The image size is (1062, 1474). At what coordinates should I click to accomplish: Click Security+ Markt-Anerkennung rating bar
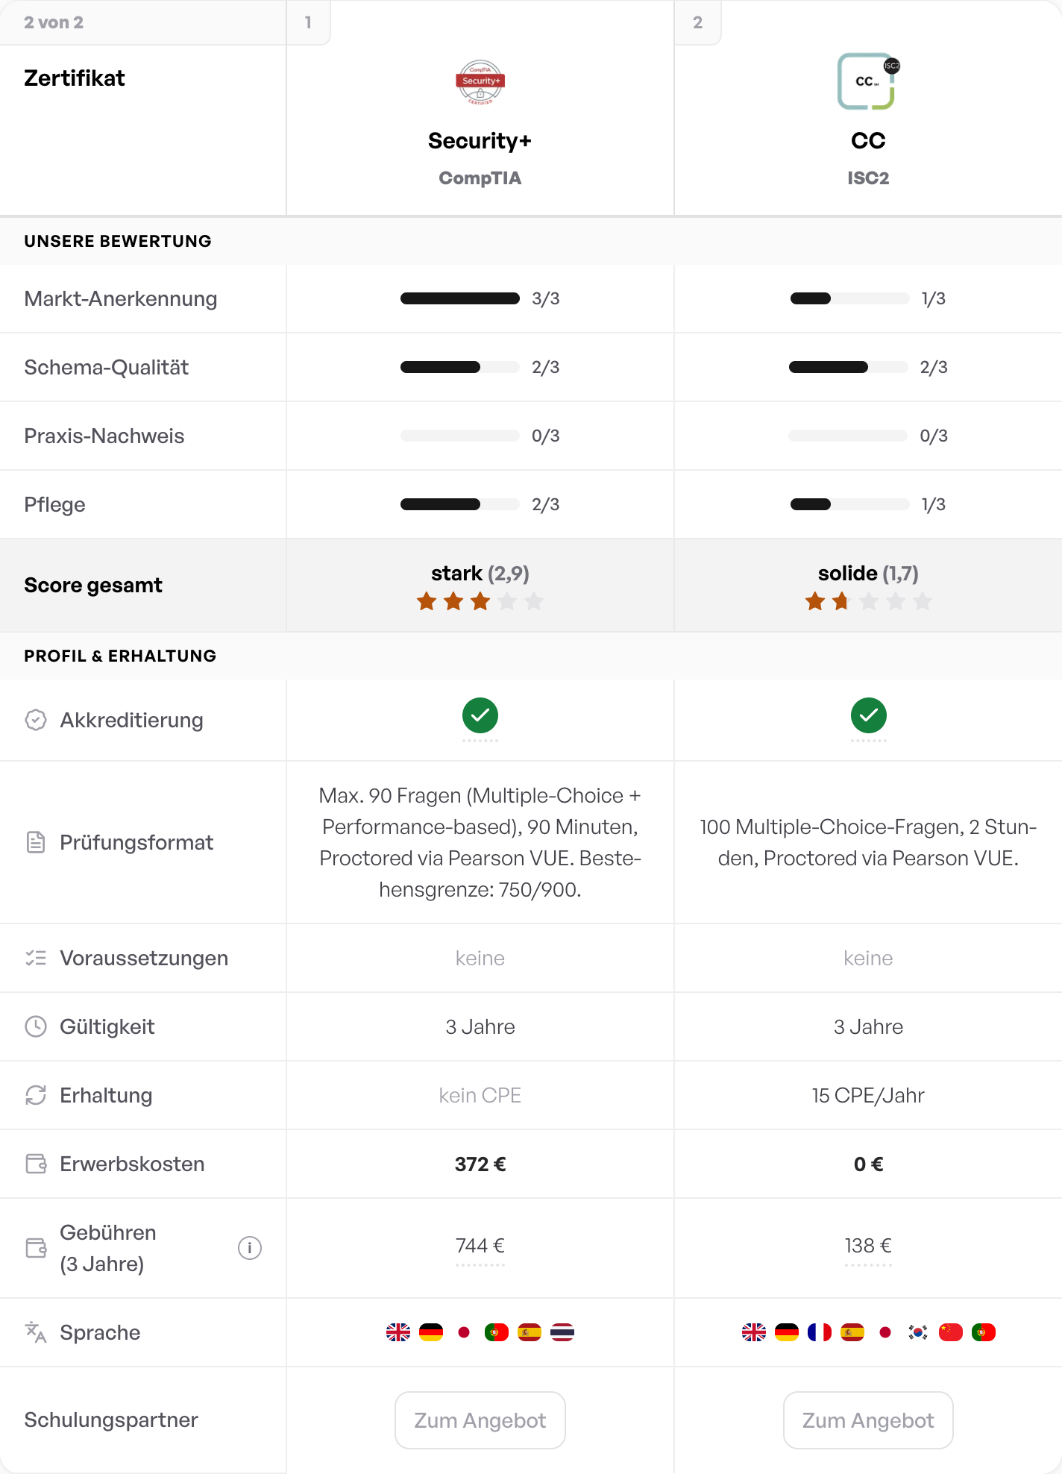460,298
